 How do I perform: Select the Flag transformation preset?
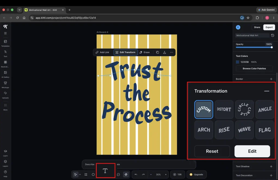[x=265, y=130]
